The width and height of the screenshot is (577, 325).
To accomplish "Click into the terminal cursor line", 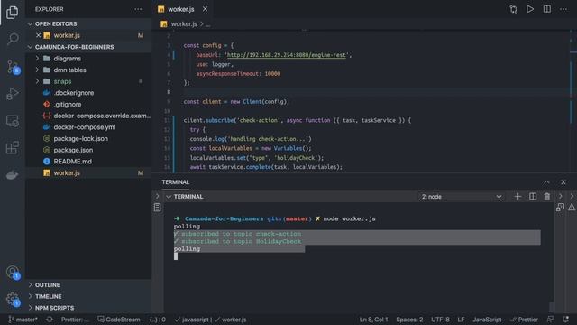I will point(176,256).
